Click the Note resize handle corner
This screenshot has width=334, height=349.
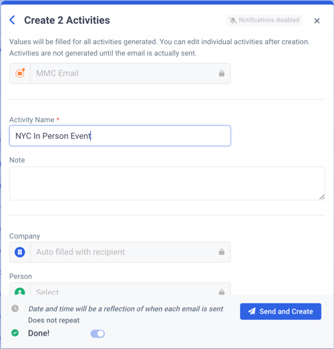point(322,197)
